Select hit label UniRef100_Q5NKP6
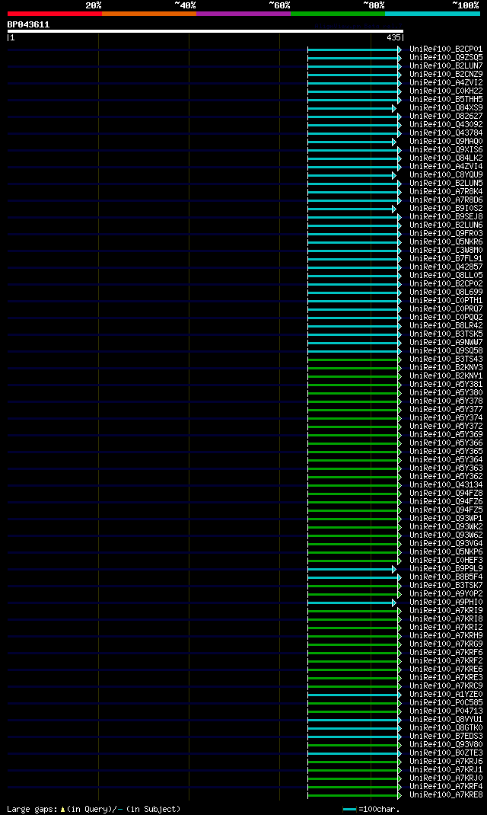The image size is (487, 815). (446, 552)
